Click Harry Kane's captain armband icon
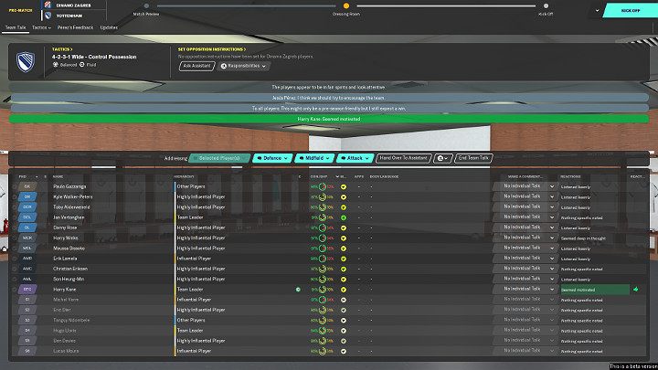 point(298,289)
